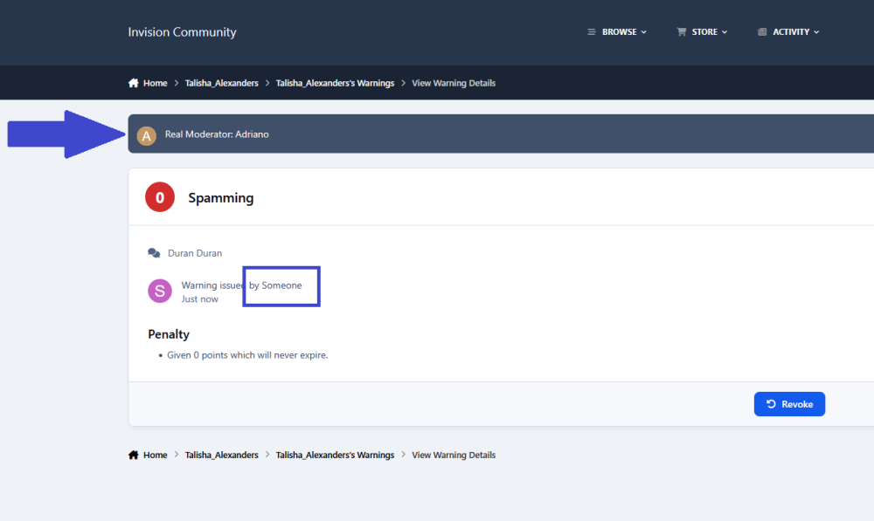
Task: Click the Given 0 points penalty text
Action: pyautogui.click(x=247, y=355)
